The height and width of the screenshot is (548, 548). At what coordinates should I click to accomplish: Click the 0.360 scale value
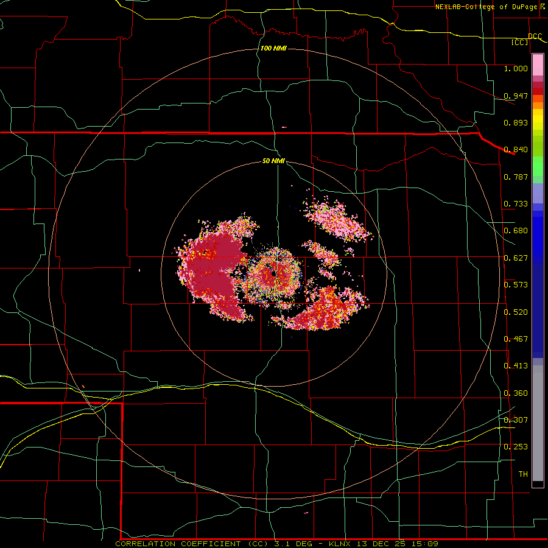point(516,393)
